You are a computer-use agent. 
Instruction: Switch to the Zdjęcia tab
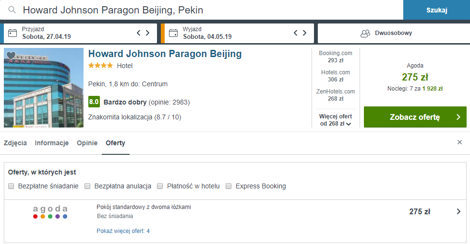coord(15,143)
